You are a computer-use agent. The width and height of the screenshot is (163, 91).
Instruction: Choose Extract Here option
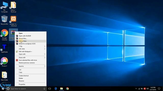(31, 41)
